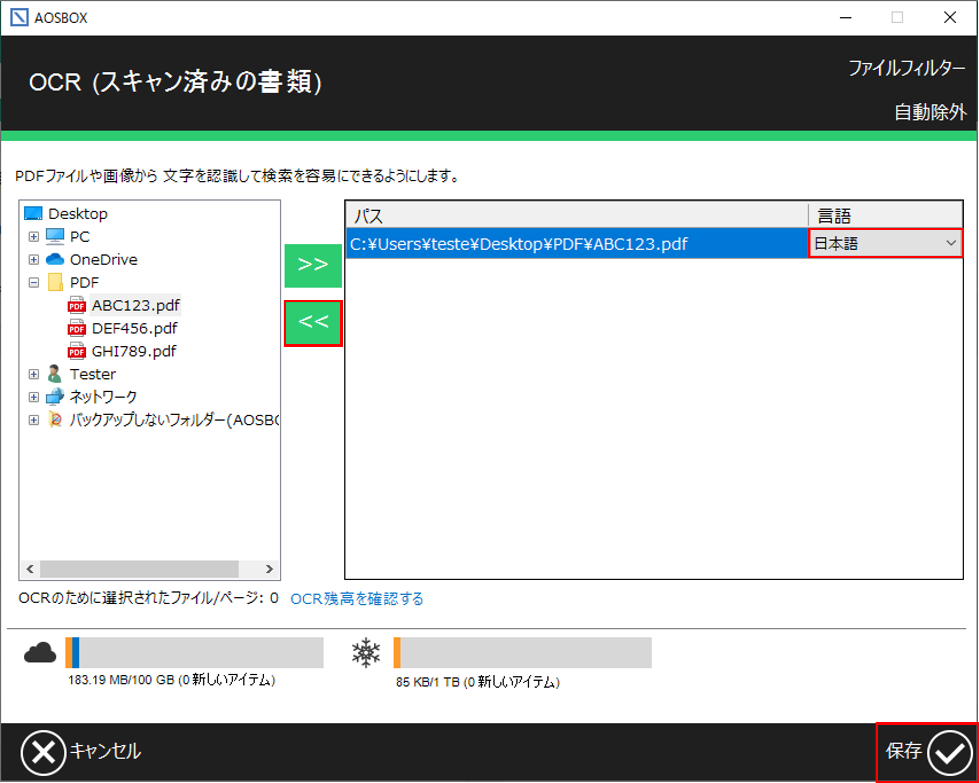Click the cloud storage icon
Screen dimensions: 979x783
click(40, 653)
